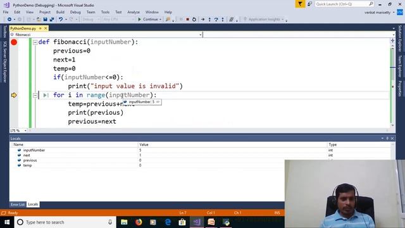Collapse the fibonacci function definition
The image size is (405, 228).
(35, 42)
